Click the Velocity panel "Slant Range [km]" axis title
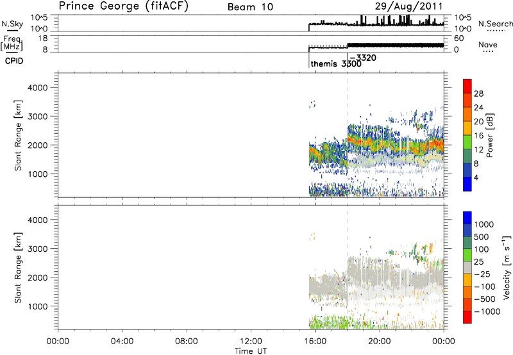 (x=18, y=267)
